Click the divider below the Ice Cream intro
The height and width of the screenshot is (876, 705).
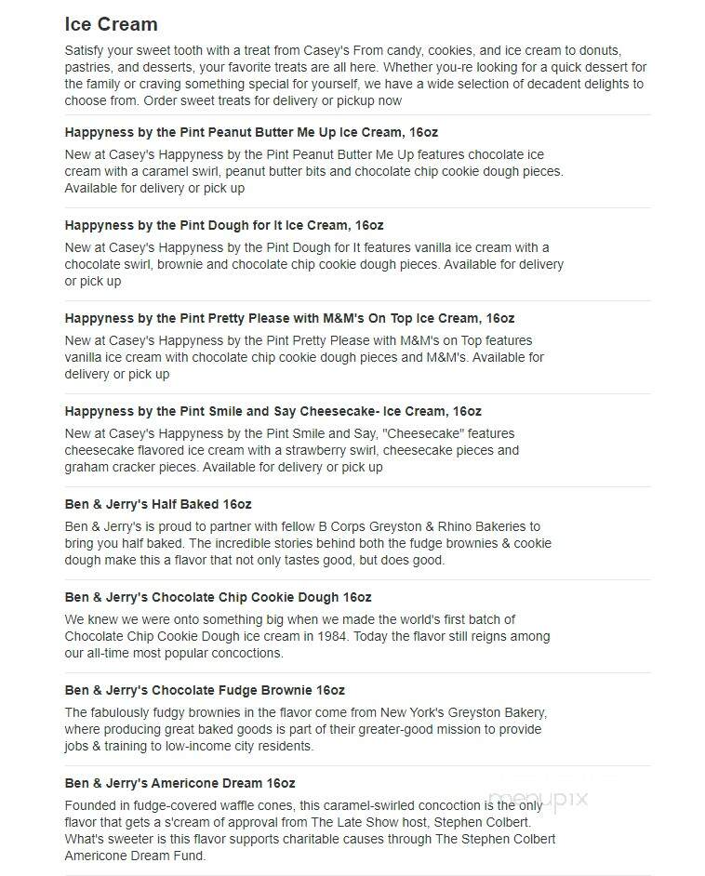(357, 115)
